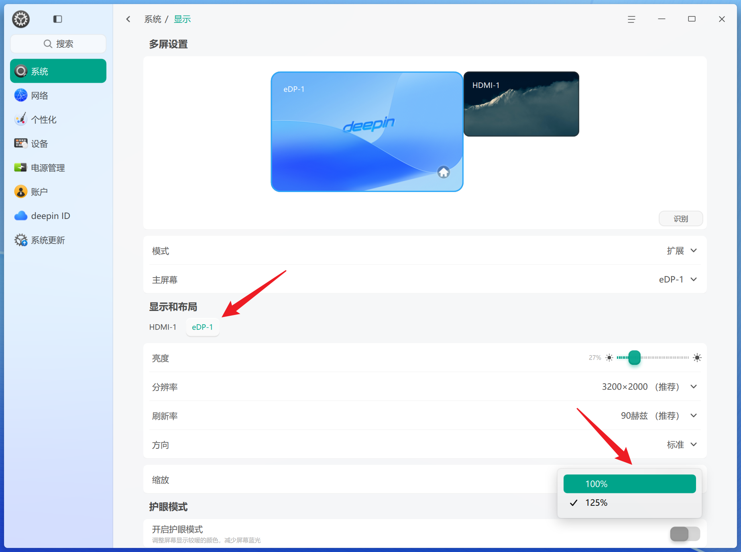Open System Update (系统更新) settings
The width and height of the screenshot is (741, 552).
[x=58, y=240]
